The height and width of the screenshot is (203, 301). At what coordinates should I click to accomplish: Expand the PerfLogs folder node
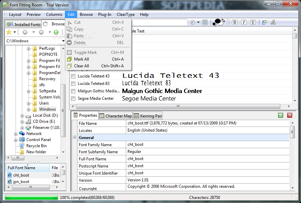coord(28,49)
